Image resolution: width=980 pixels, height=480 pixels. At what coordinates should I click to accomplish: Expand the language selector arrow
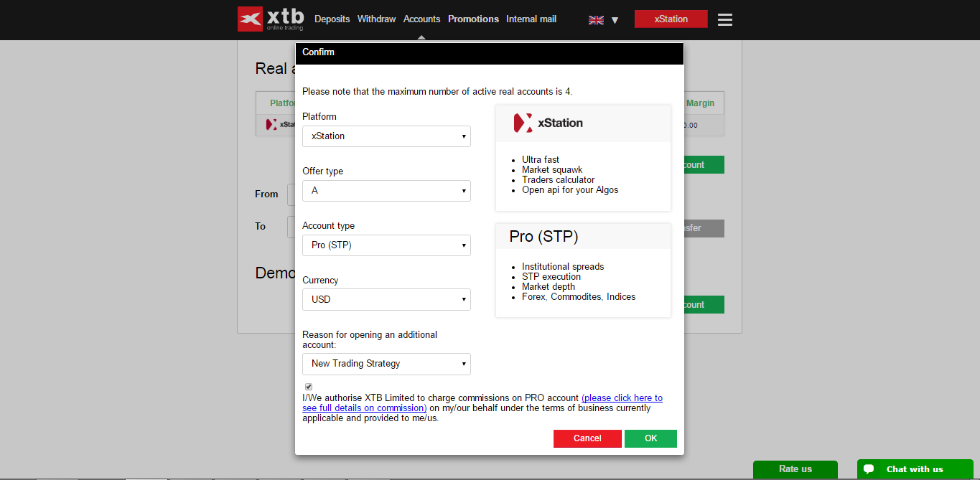[615, 20]
